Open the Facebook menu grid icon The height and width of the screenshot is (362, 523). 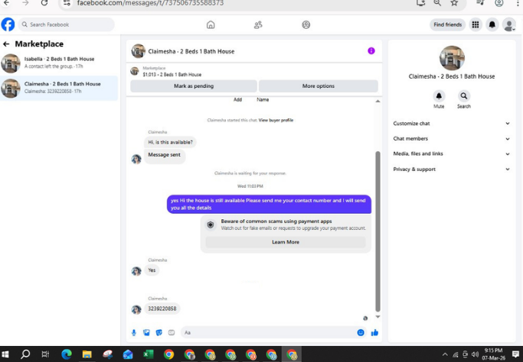[476, 24]
